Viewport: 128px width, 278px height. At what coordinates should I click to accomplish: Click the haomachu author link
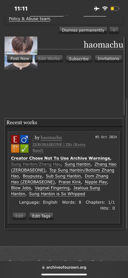tap(51, 138)
